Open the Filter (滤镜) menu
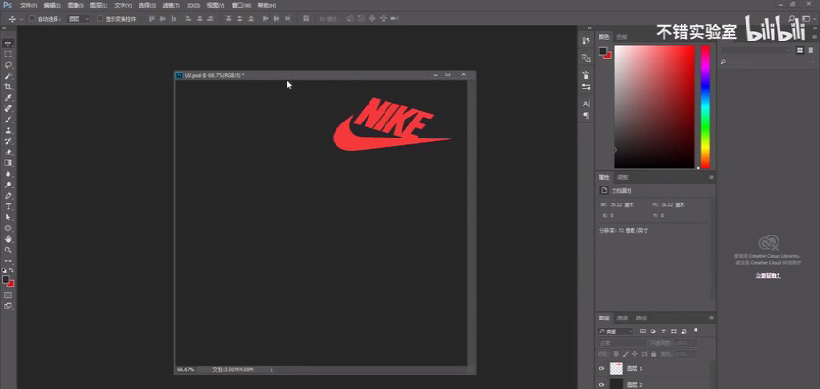The image size is (820, 389). click(x=171, y=6)
